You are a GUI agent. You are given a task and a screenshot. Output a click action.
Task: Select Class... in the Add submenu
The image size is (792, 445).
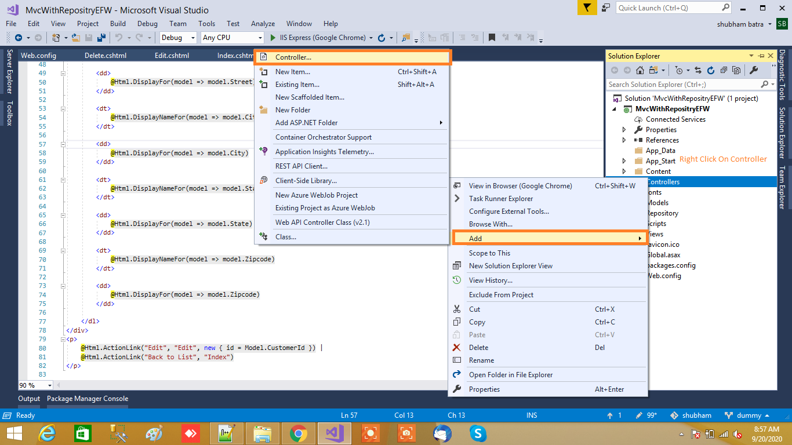(352, 237)
